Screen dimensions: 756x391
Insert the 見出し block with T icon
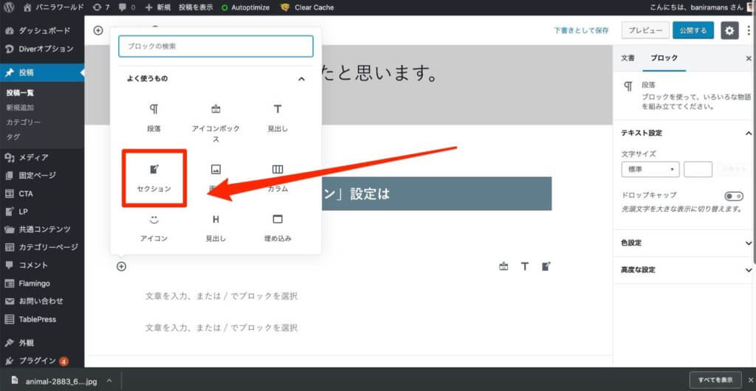278,119
